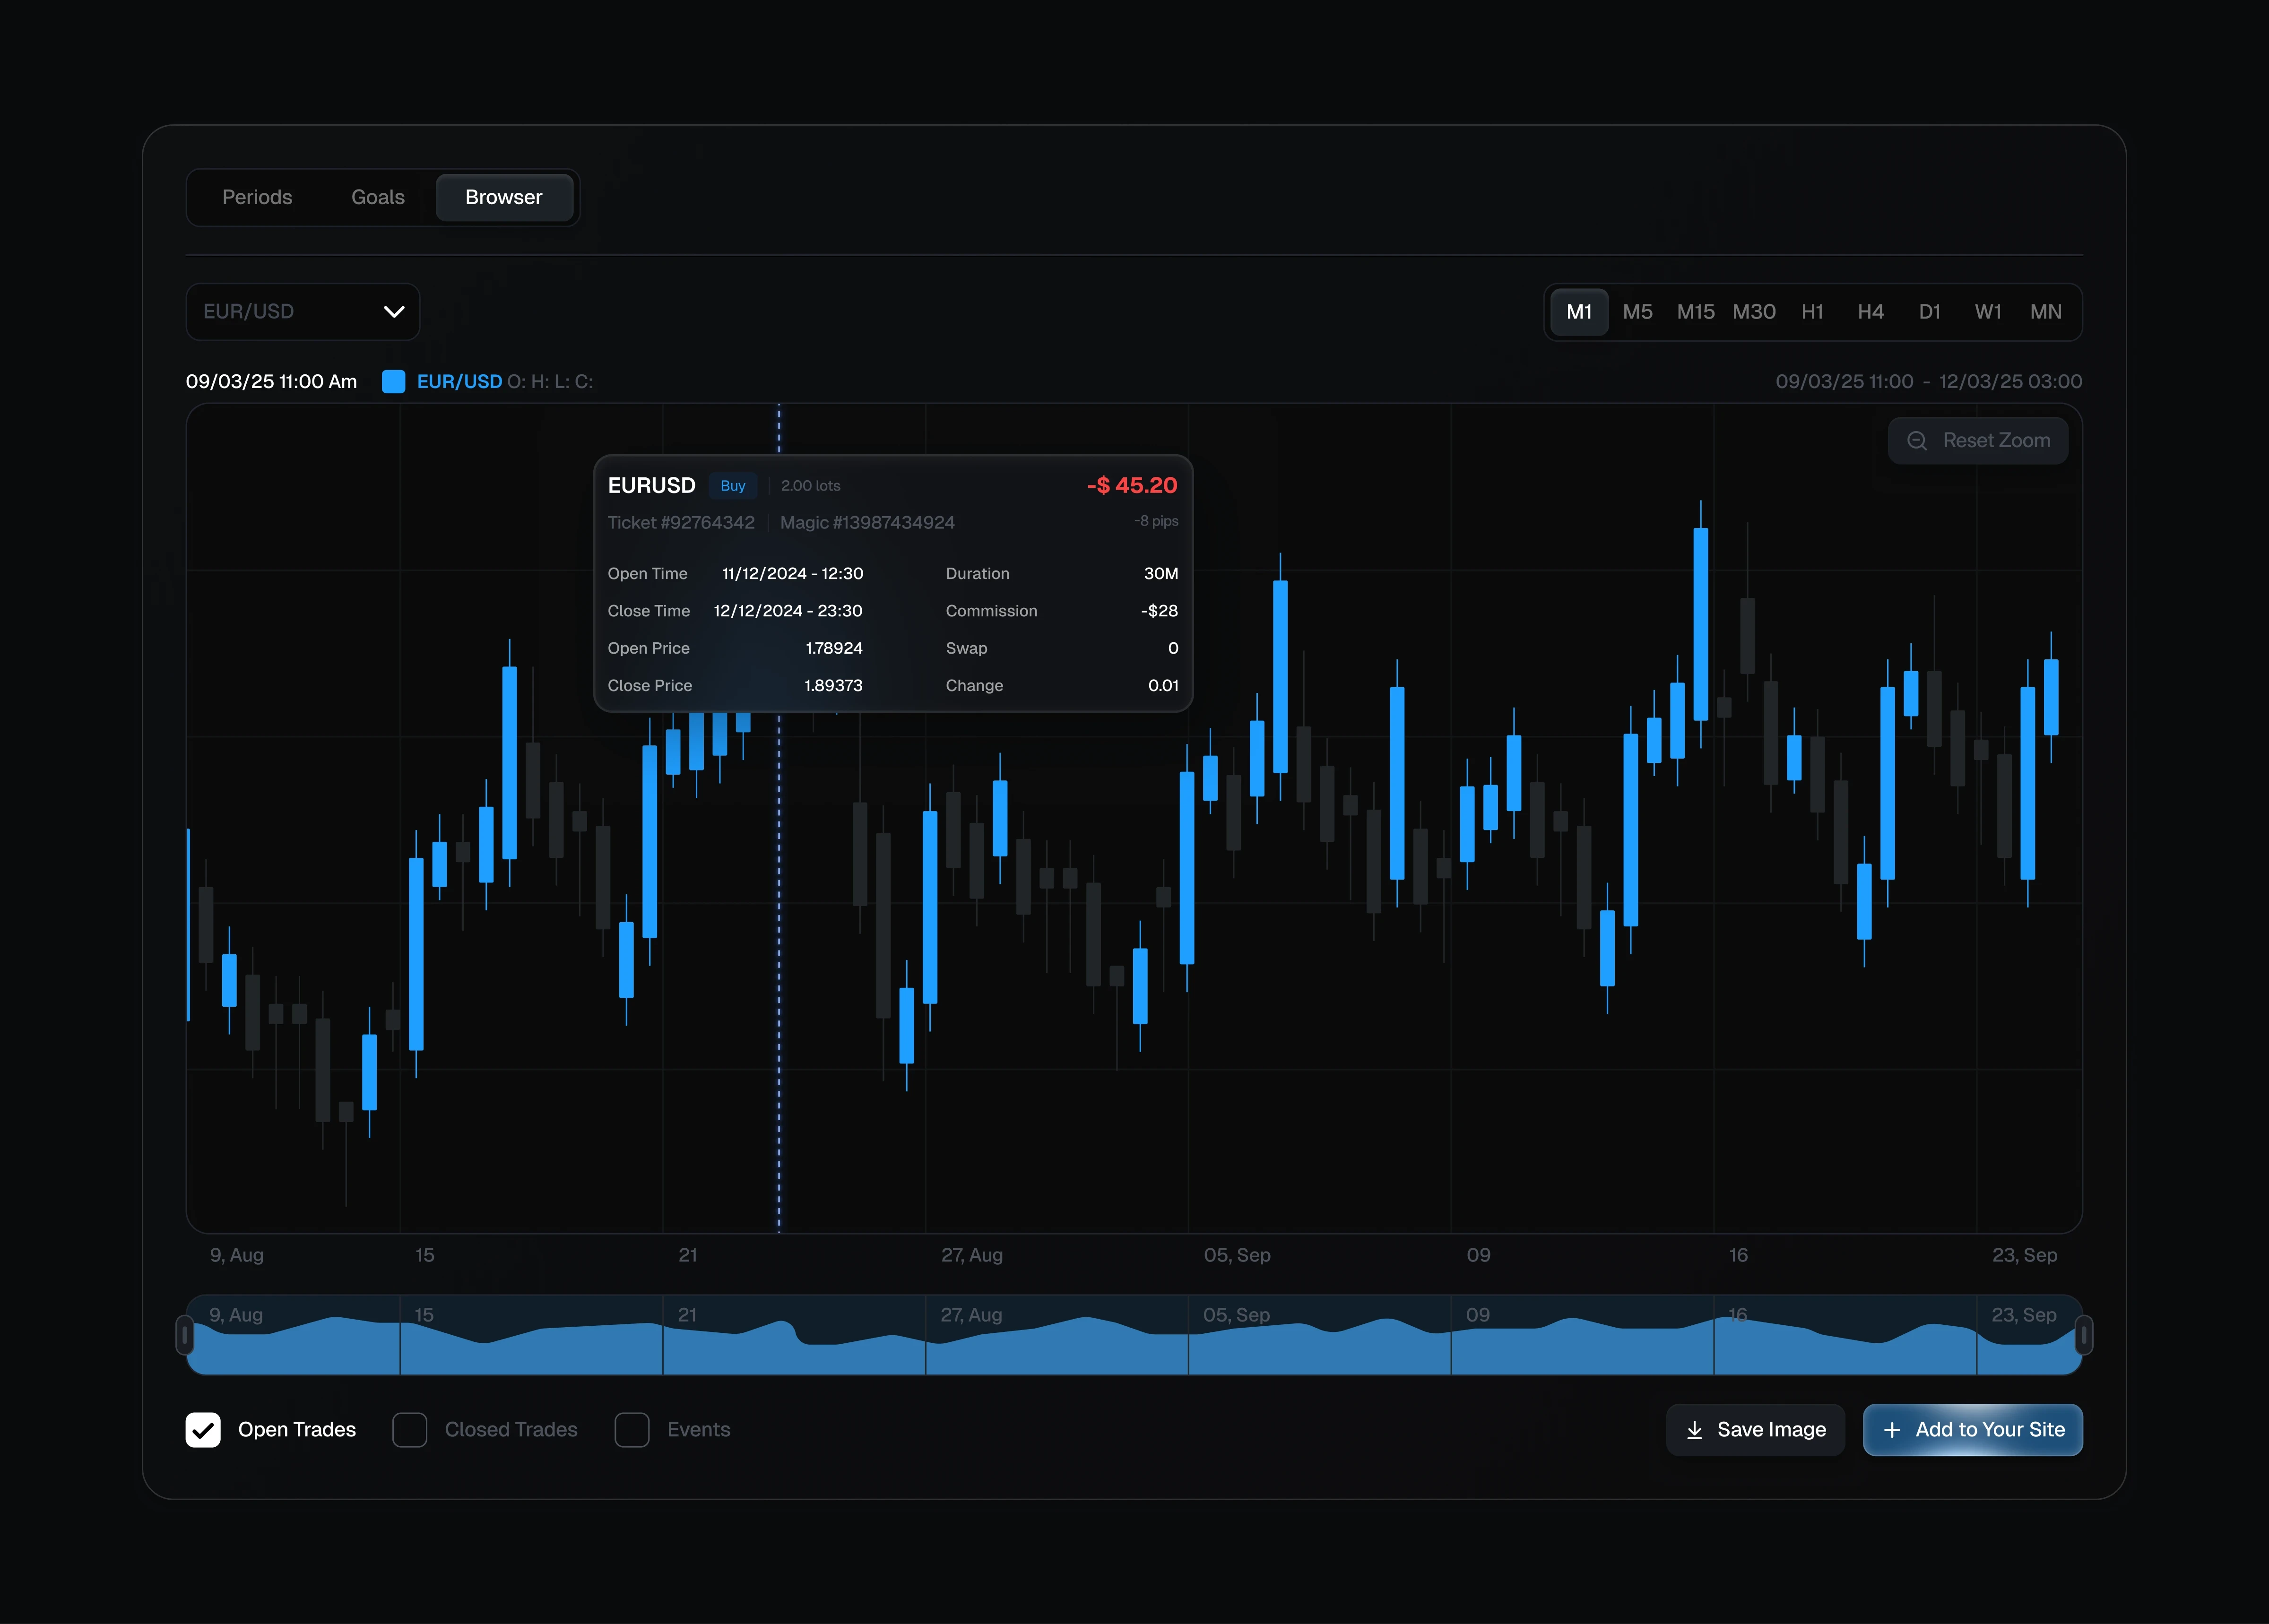Uncheck the Open Trades checkbox
The height and width of the screenshot is (1624, 2269).
pyautogui.click(x=203, y=1430)
